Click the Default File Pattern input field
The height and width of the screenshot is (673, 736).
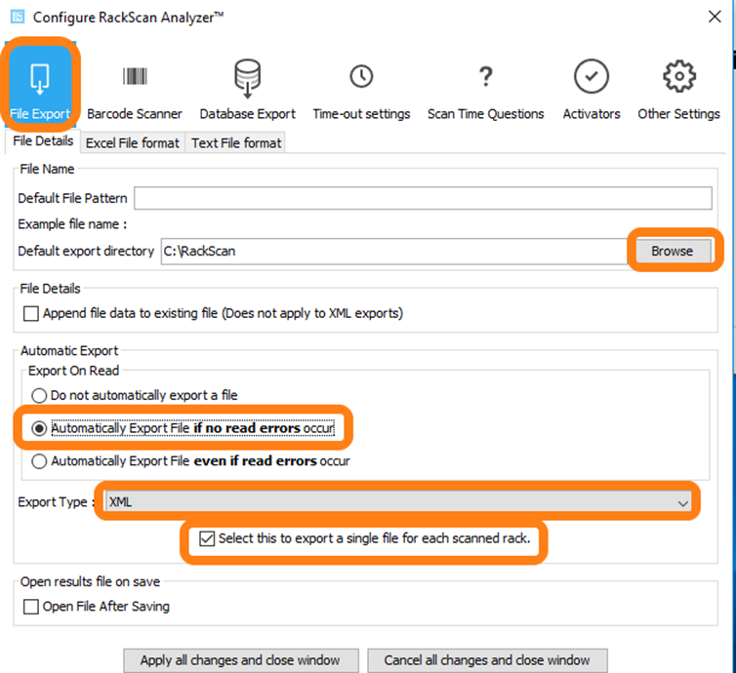pos(423,199)
